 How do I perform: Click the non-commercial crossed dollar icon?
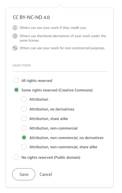click(x=15, y=48)
